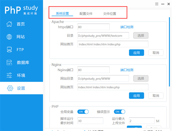Open 环境 section
This screenshot has width=172, height=131.
21,75
